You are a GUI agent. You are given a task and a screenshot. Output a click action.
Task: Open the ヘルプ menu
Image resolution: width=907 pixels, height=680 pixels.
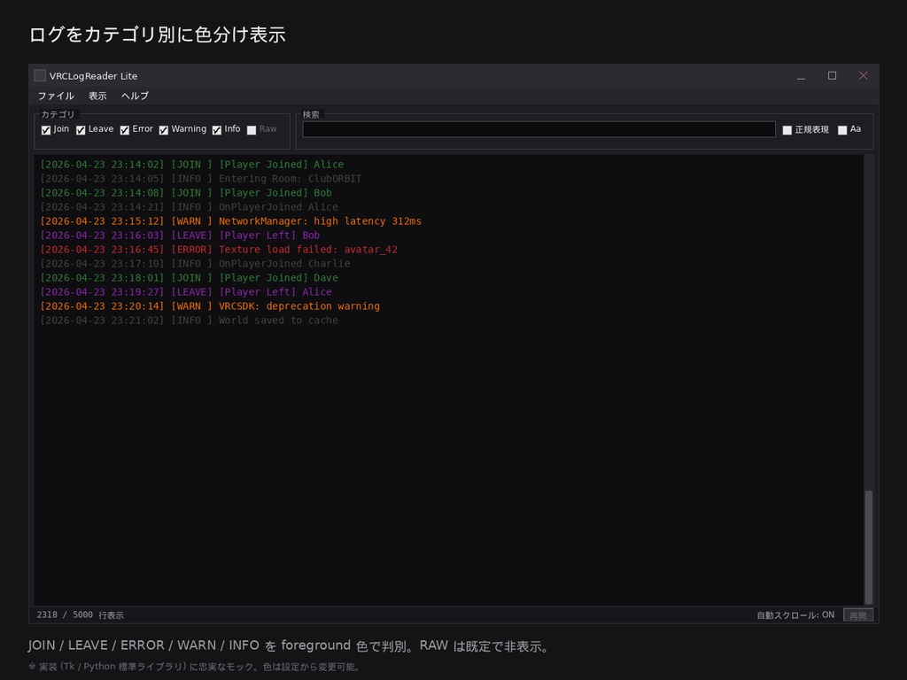(134, 96)
